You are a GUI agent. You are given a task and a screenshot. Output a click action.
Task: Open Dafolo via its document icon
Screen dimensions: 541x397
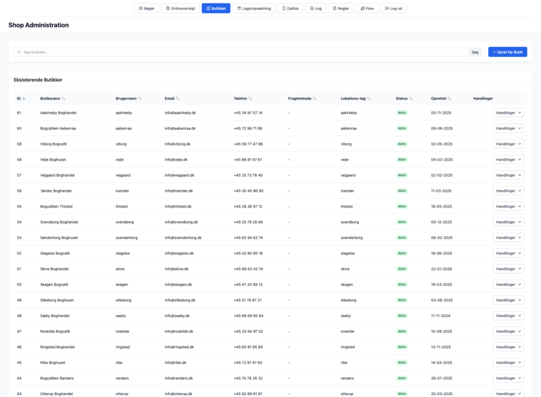click(283, 9)
